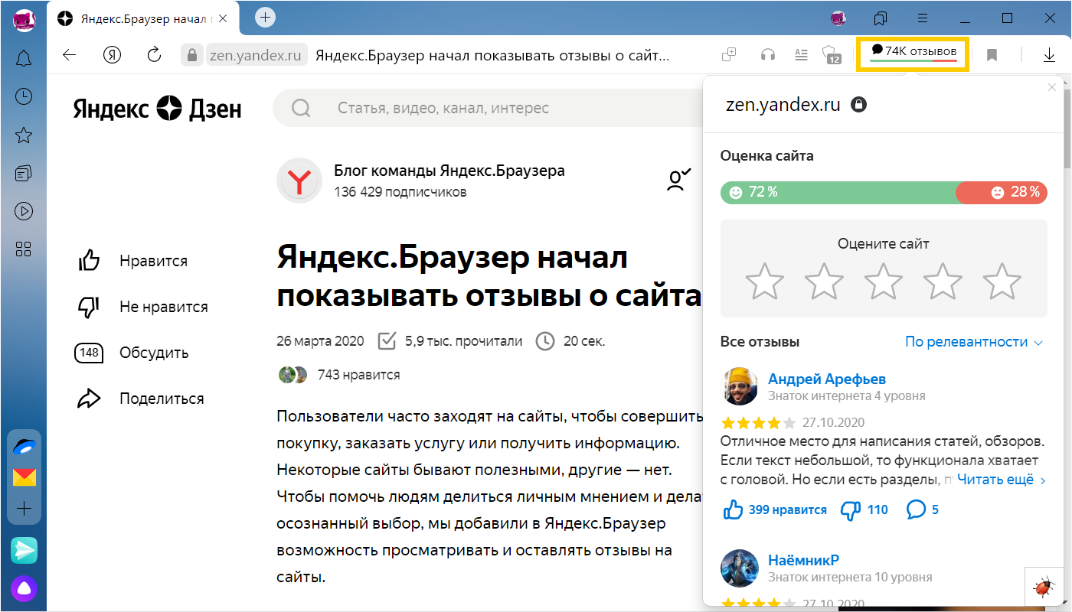Viewport: 1072px width, 612px height.
Task: Open Андрей Арефьев profile link
Action: click(x=827, y=379)
